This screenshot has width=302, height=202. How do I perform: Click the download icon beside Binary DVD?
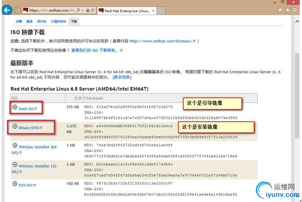point(15,126)
